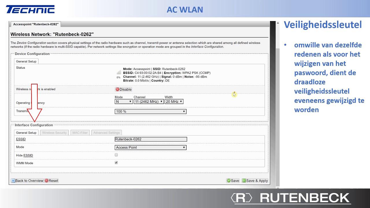
Task: Click the green check icon on Save
Action: click(x=229, y=181)
